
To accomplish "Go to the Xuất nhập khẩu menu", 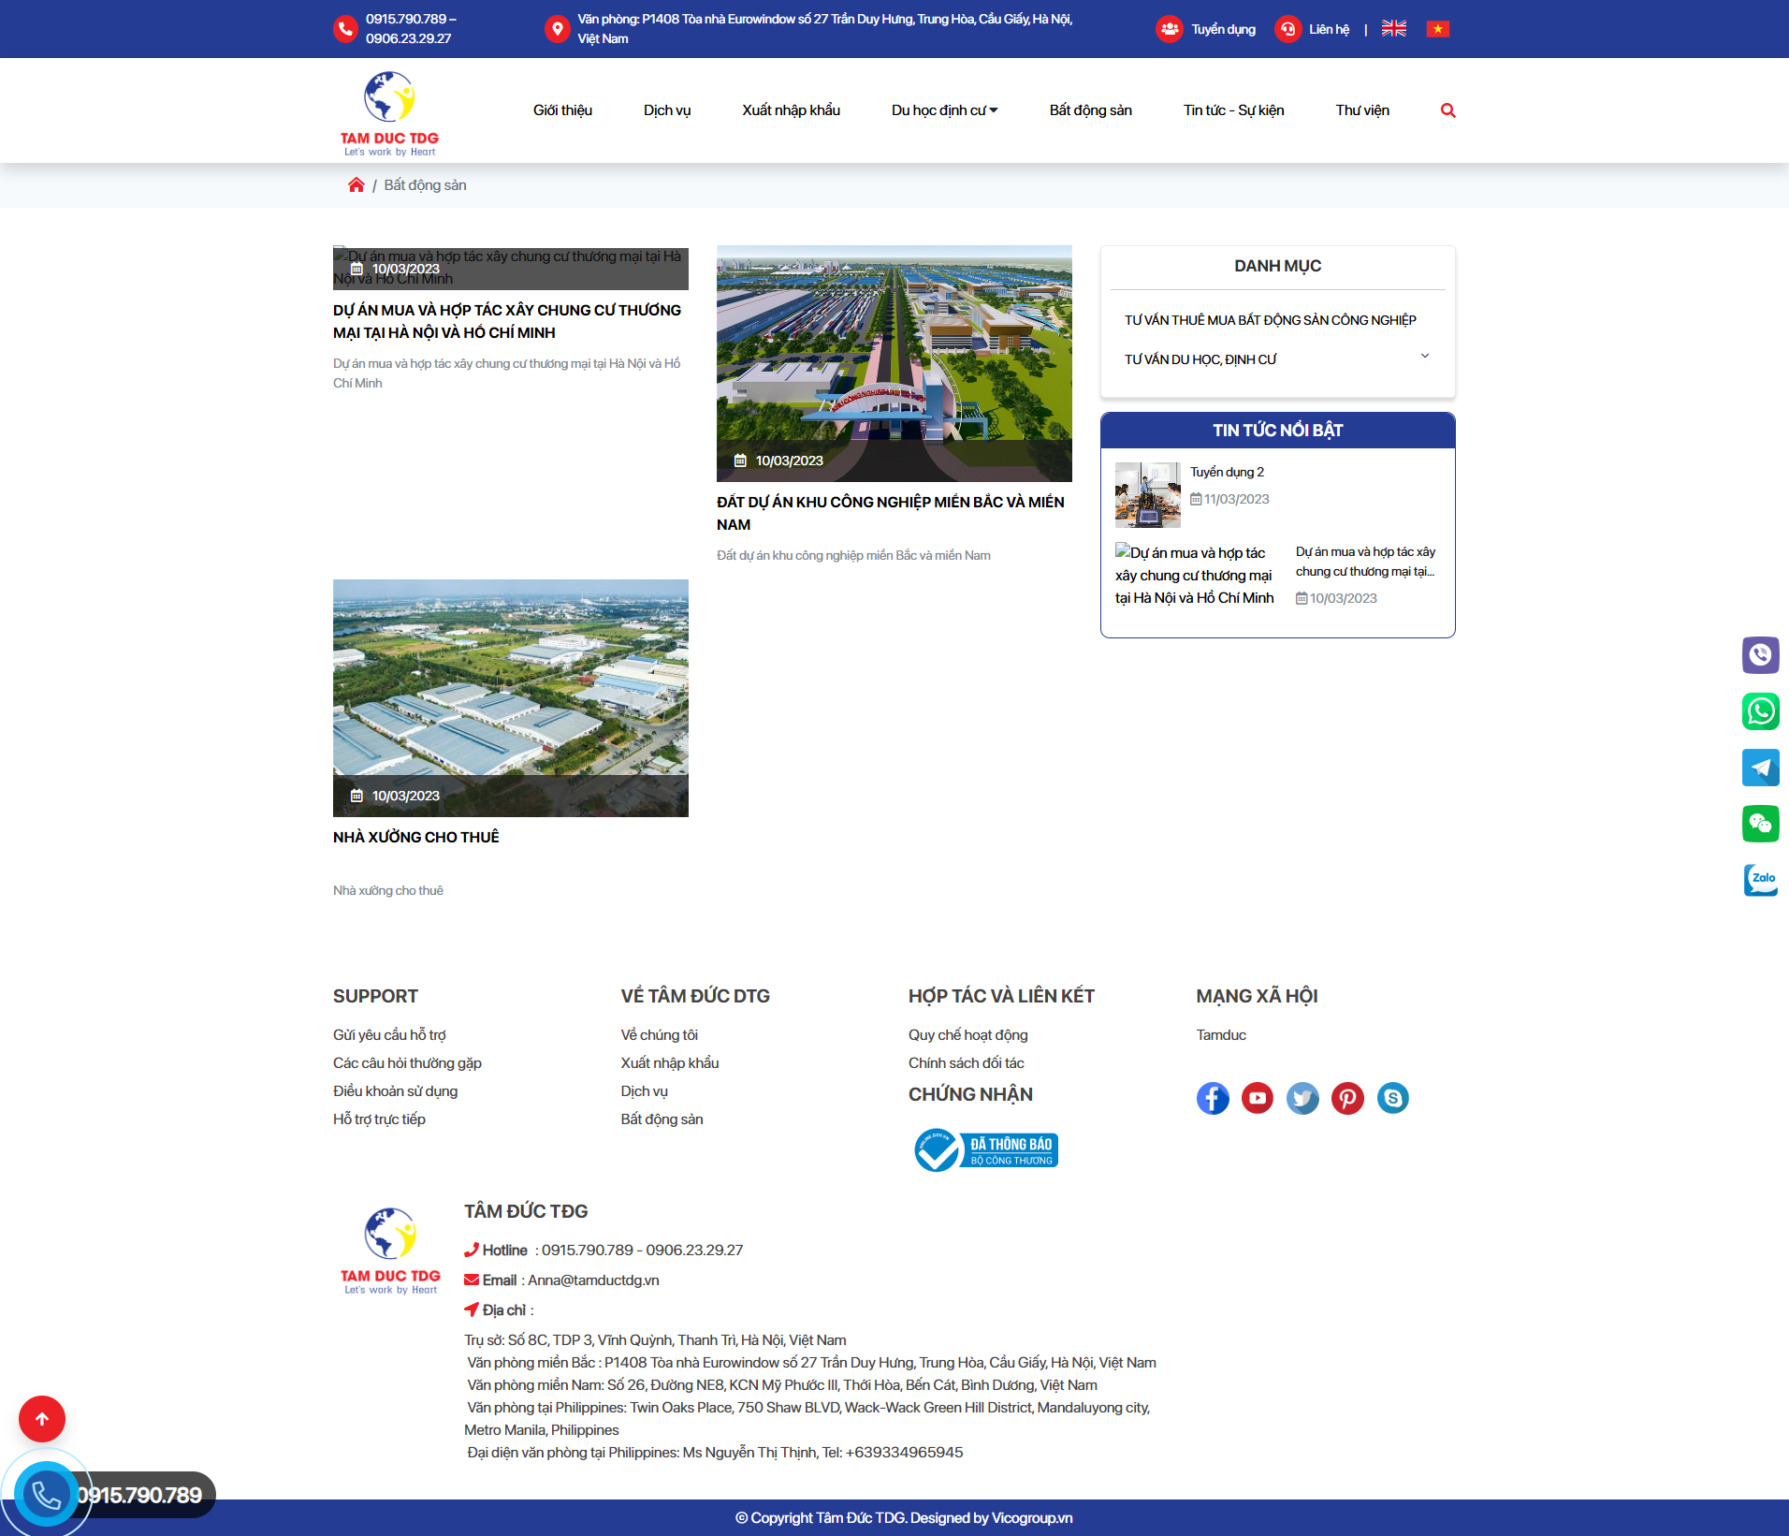I will click(x=791, y=110).
